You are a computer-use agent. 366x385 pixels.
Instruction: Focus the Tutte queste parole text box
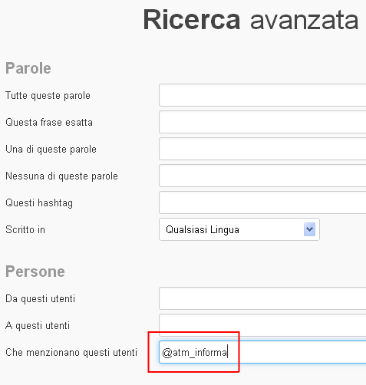pos(262,95)
